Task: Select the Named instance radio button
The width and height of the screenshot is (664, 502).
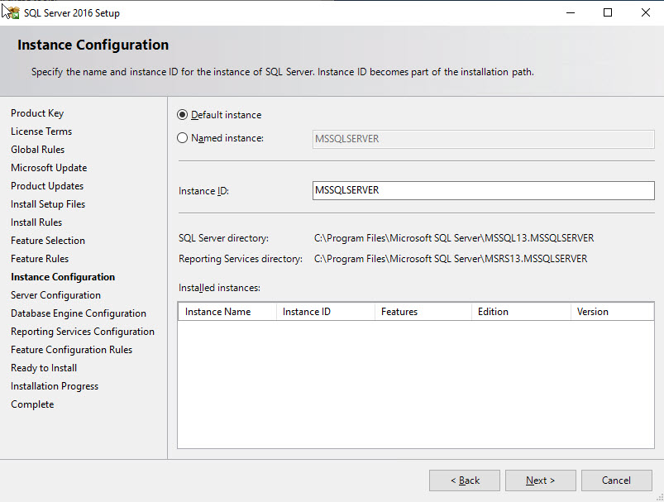Action: 184,137
